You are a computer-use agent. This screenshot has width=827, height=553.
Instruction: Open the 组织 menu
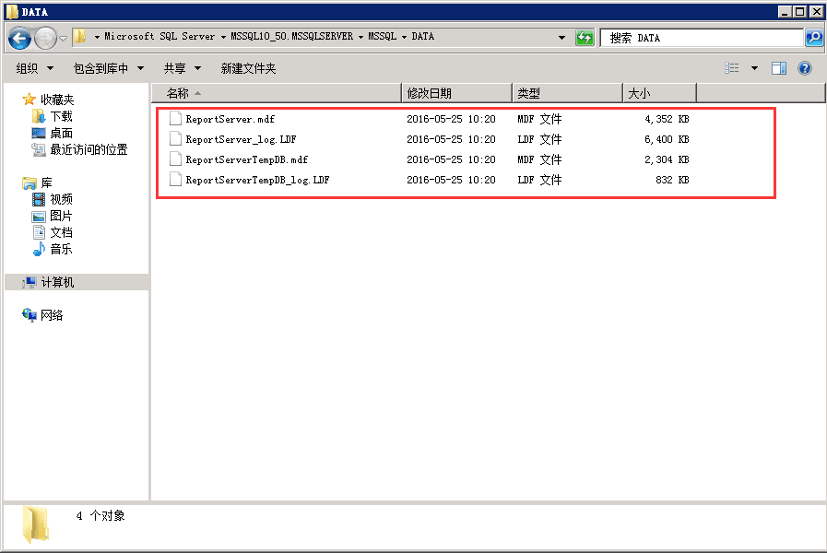click(x=35, y=68)
